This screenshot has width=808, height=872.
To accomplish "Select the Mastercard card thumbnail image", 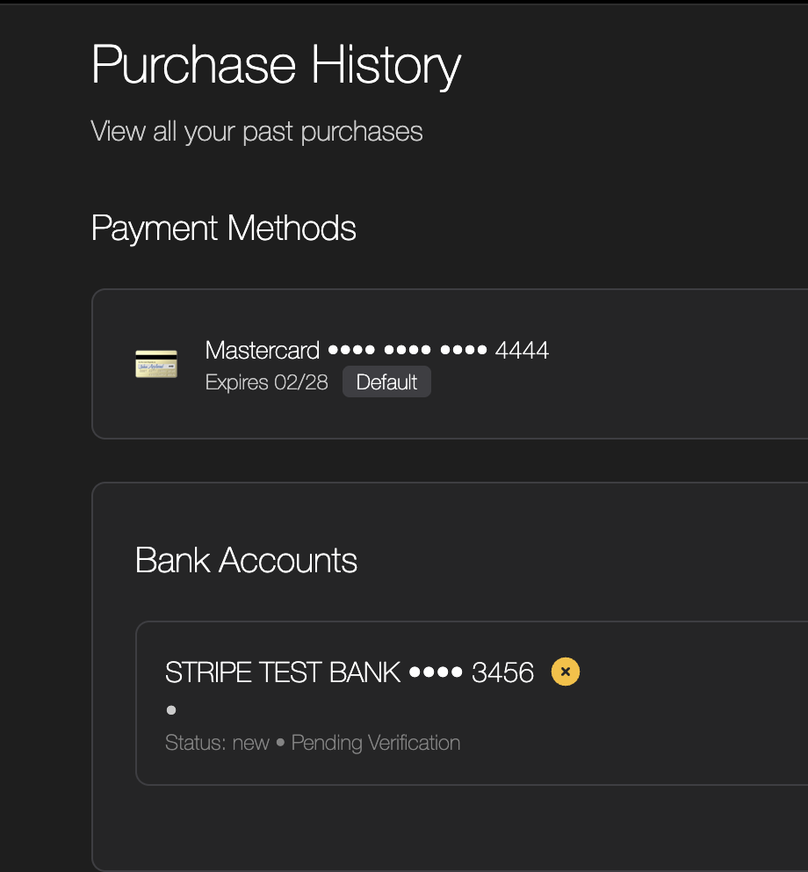I will 155,363.
